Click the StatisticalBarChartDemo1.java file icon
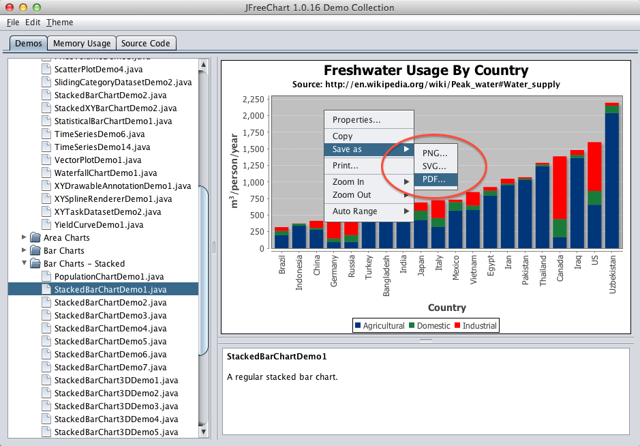The image size is (640, 446). (46, 121)
